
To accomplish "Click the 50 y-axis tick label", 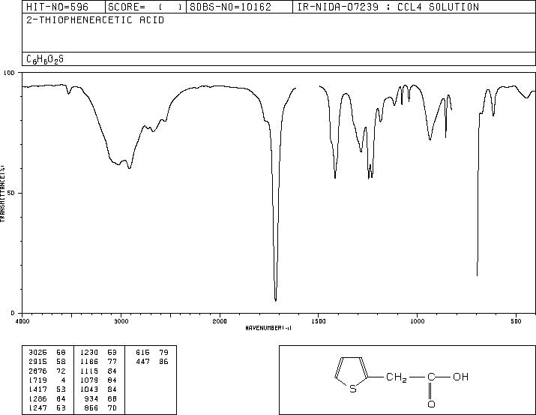I will point(11,193).
